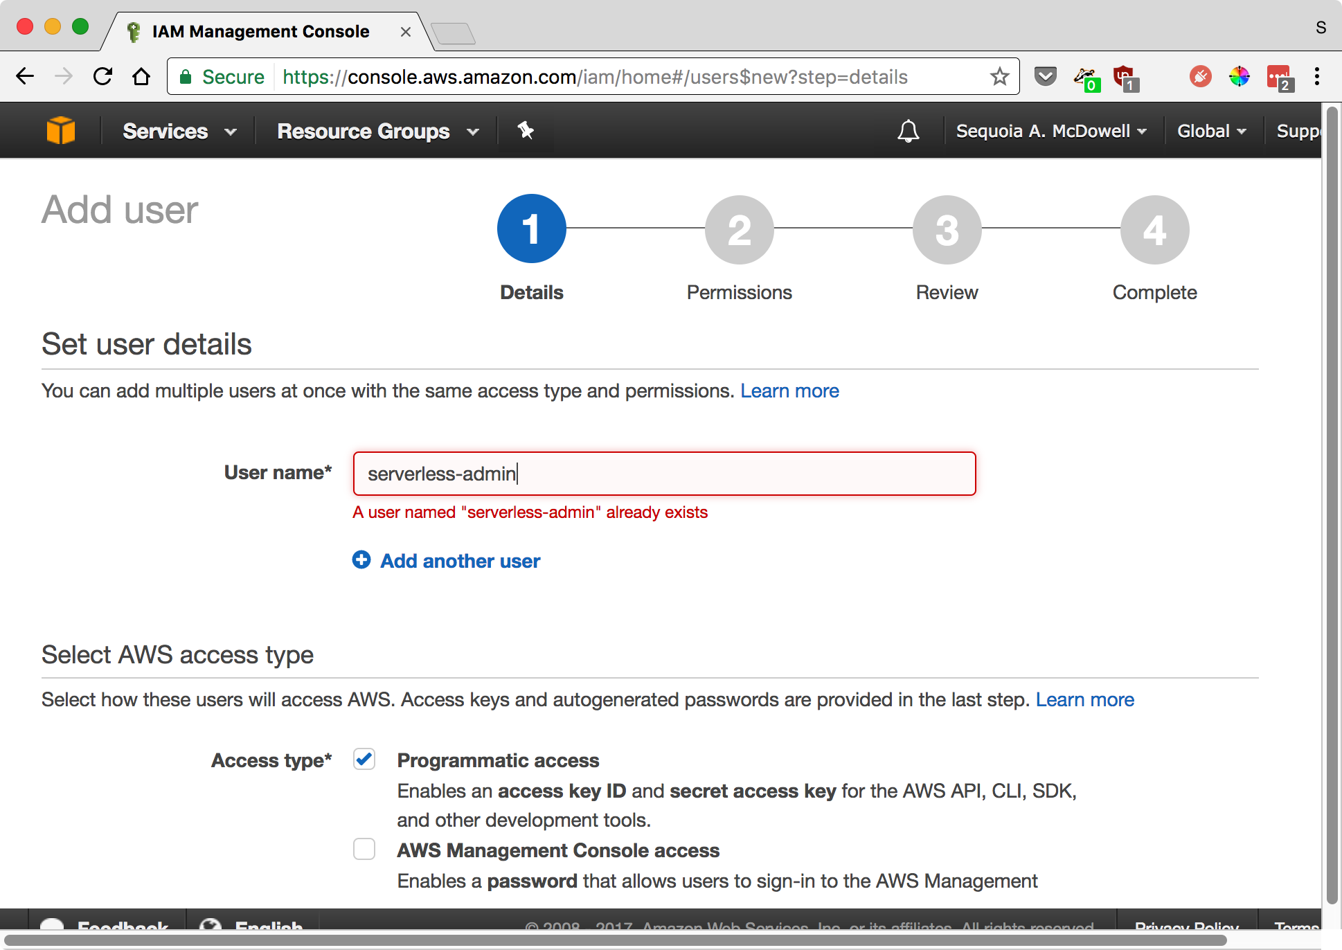The image size is (1342, 950).
Task: Enable AWS Management Console access checkbox
Action: pyautogui.click(x=364, y=849)
